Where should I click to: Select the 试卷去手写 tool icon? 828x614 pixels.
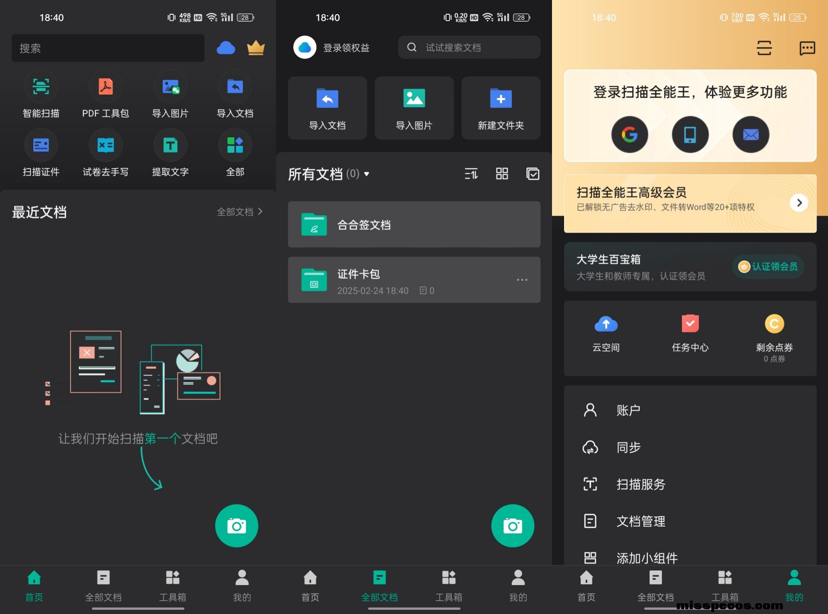coord(106,145)
